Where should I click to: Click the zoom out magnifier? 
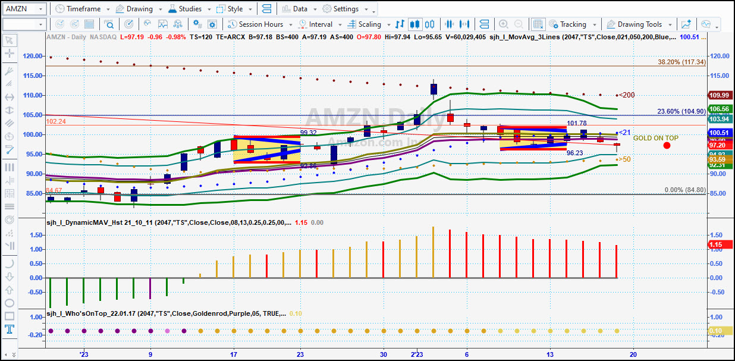tap(519, 24)
